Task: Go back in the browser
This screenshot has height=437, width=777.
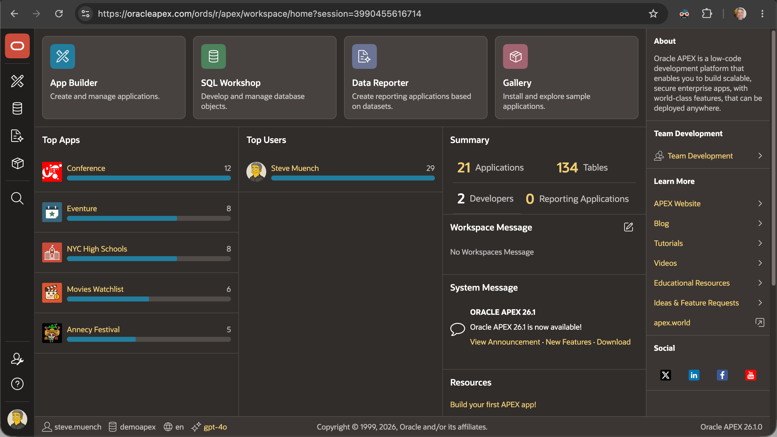Action: pos(14,14)
